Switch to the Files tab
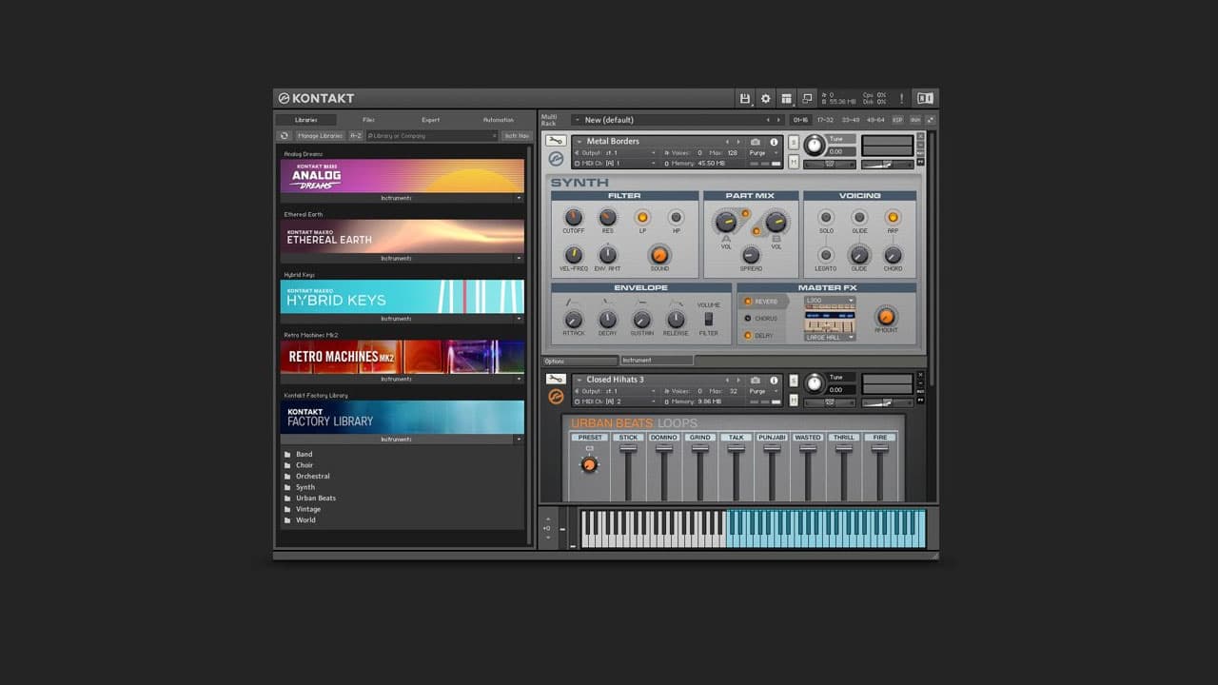This screenshot has height=685, width=1218. [369, 120]
